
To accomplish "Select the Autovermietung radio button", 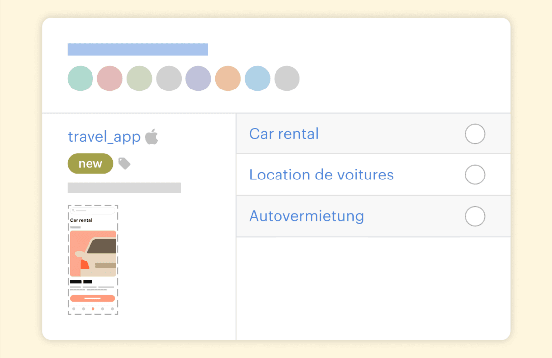I will [x=475, y=216].
